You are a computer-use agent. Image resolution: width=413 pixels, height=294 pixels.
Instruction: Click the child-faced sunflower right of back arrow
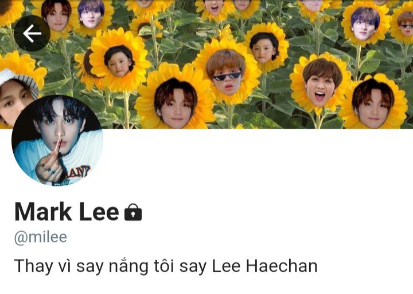(119, 61)
